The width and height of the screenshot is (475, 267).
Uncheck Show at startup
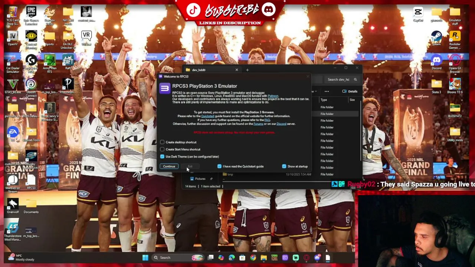(x=284, y=167)
